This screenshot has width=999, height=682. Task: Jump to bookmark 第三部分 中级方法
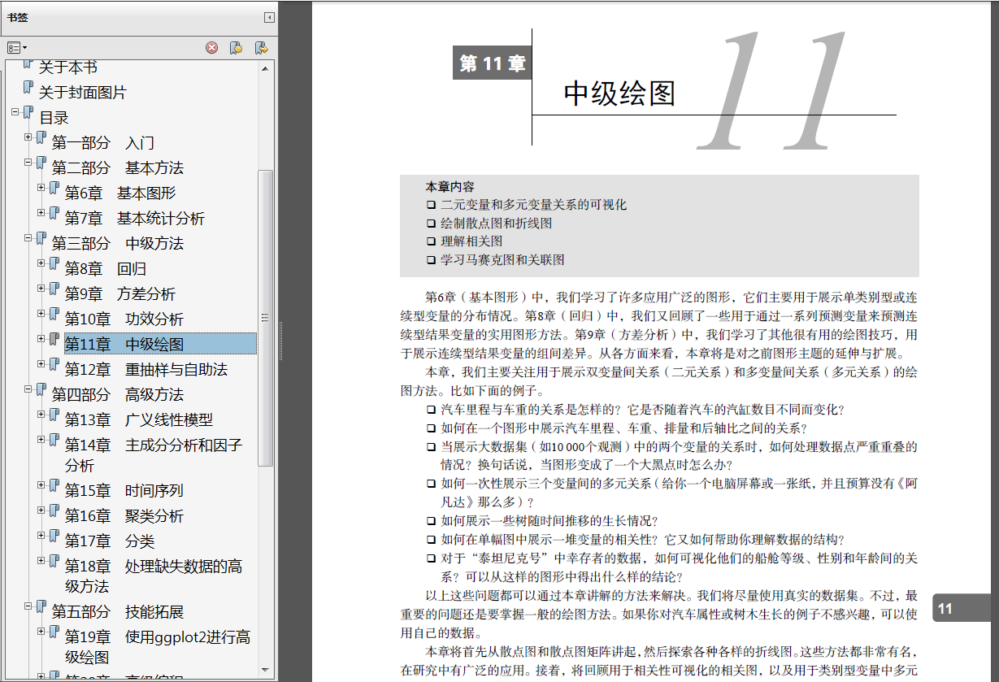[x=118, y=244]
